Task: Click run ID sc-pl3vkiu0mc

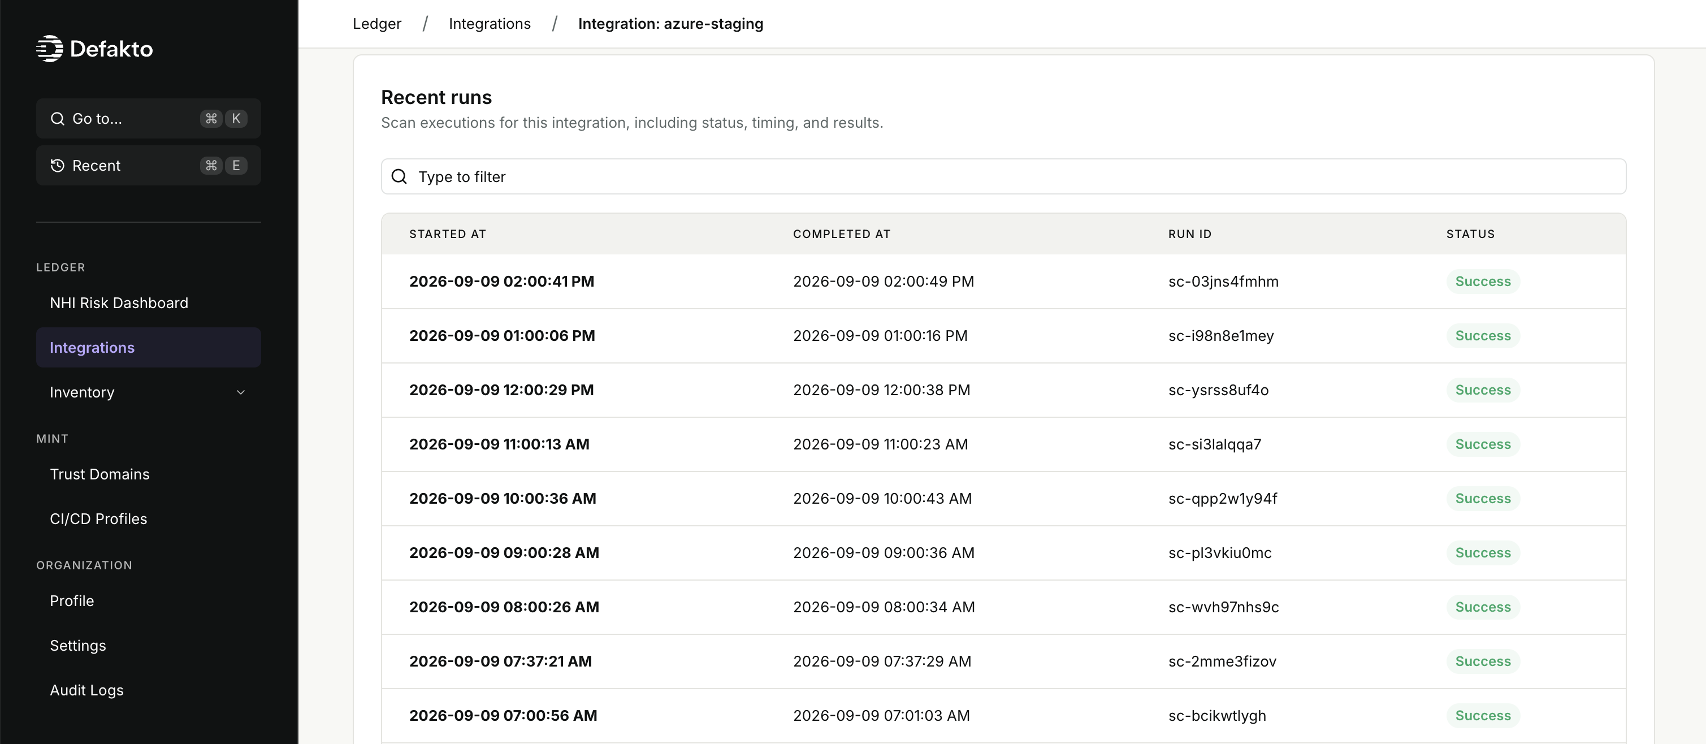Action: pyautogui.click(x=1220, y=553)
